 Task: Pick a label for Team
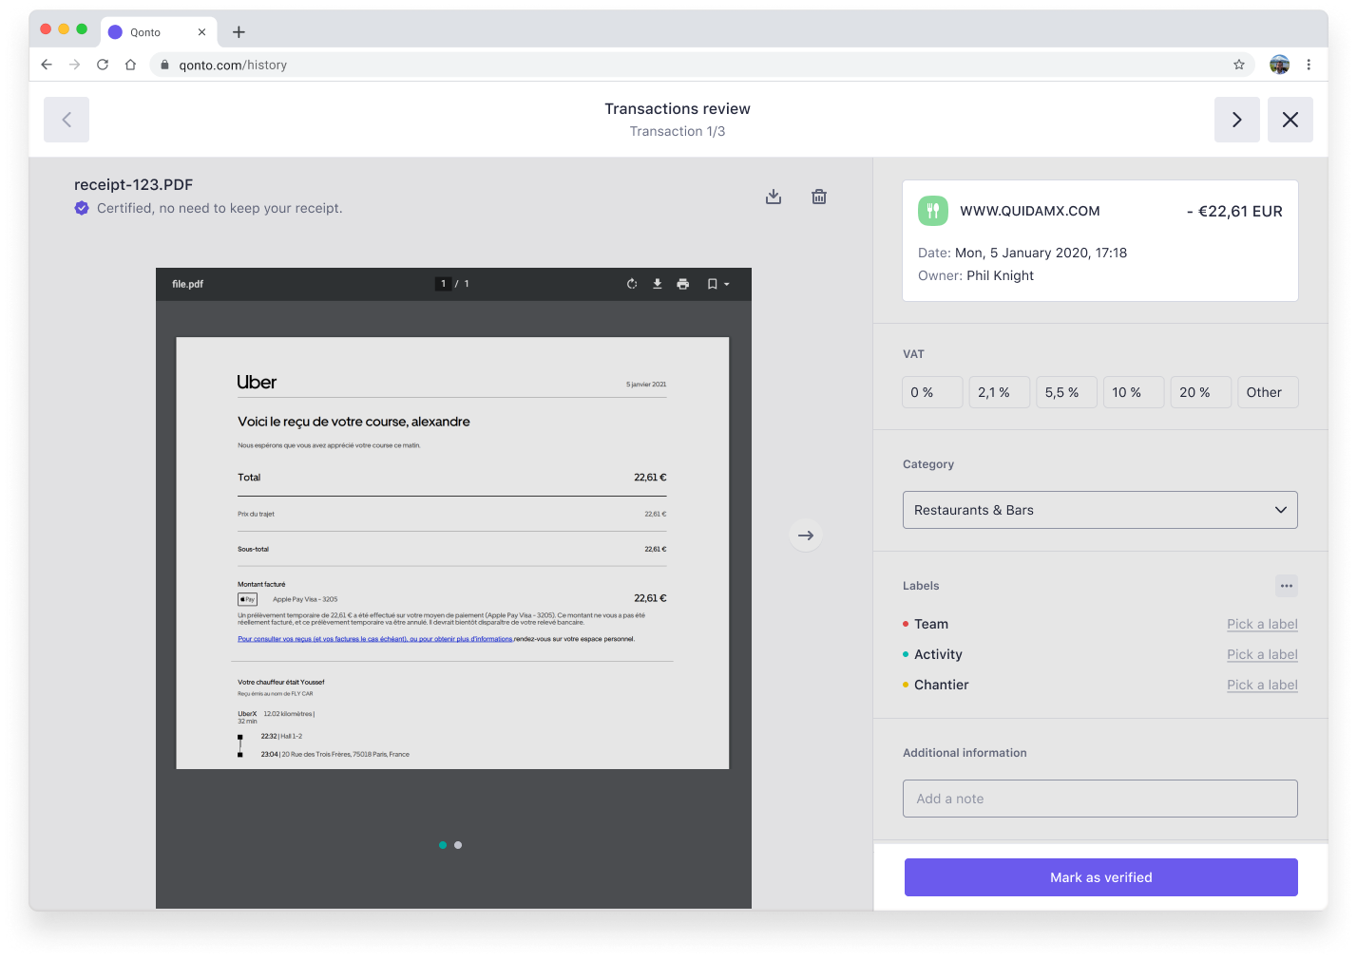[1262, 624]
